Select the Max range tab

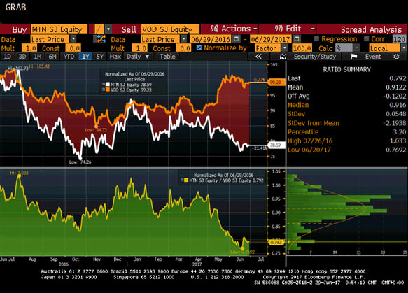click(115, 57)
